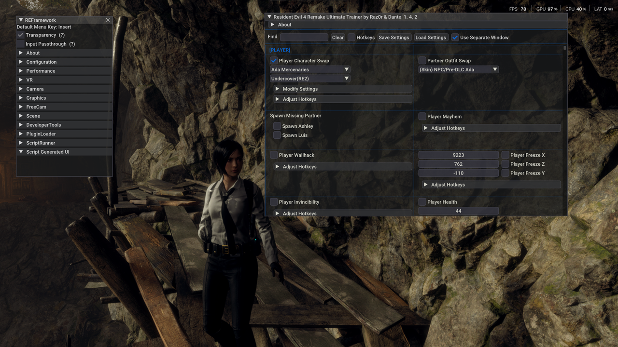Check the Spawn Ashley box

point(277,126)
